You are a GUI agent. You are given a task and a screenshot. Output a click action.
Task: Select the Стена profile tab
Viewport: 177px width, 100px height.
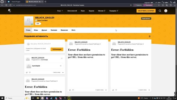point(28,30)
